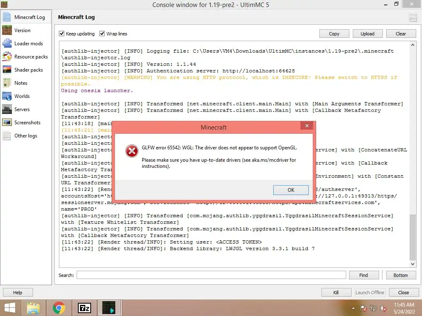Click Close button at bottom right
The height and width of the screenshot is (316, 422).
coord(403,293)
